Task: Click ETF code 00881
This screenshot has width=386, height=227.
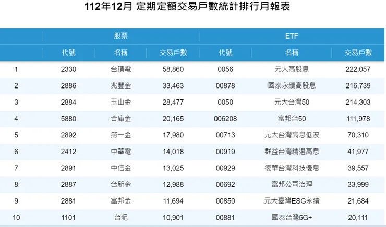Action: pyautogui.click(x=225, y=218)
